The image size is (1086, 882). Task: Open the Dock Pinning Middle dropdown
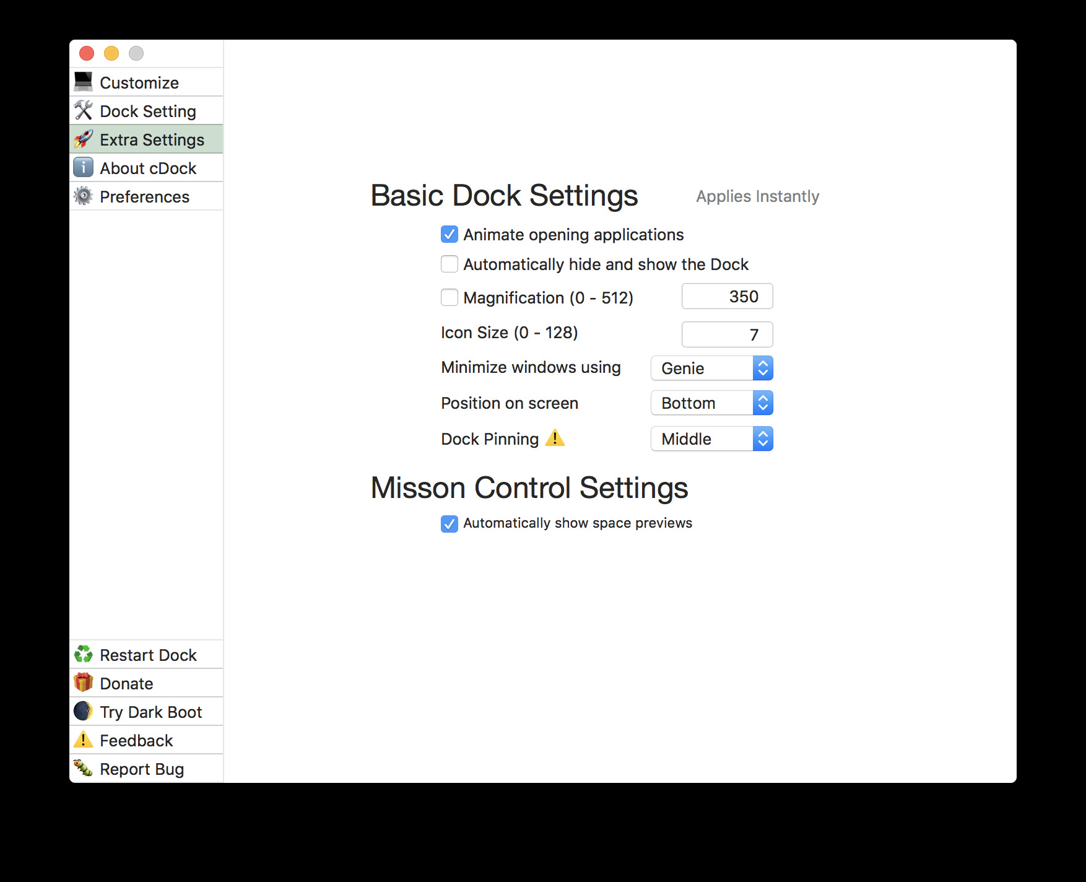711,439
